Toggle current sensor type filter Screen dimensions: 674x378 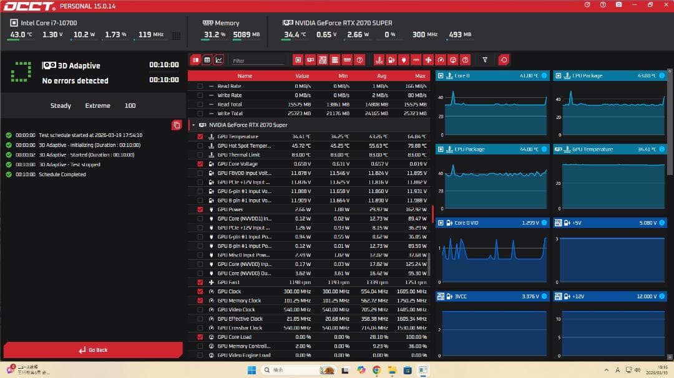click(416, 60)
